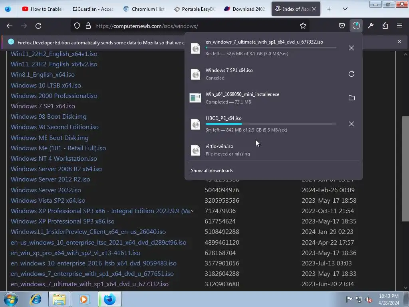This screenshot has width=409, height=307.
Task: Open developer tools wrench icon
Action: (x=371, y=26)
